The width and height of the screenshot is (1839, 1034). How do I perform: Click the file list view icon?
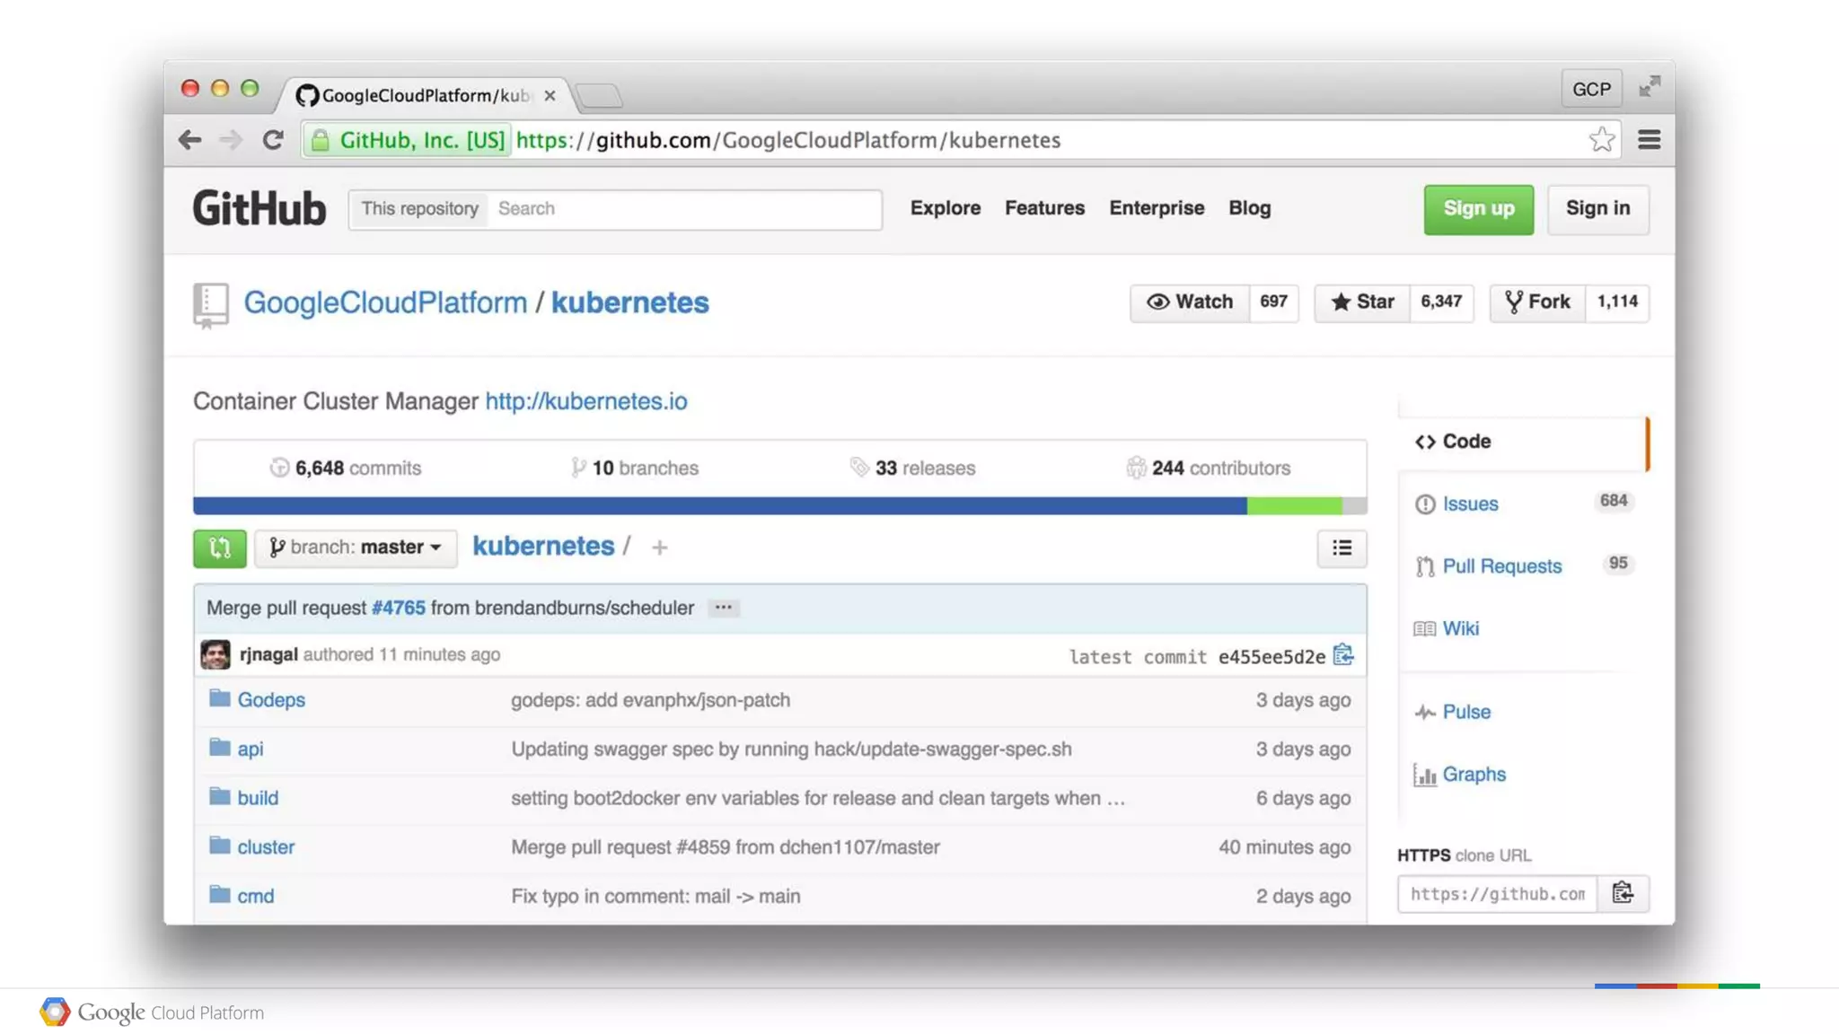click(1342, 548)
